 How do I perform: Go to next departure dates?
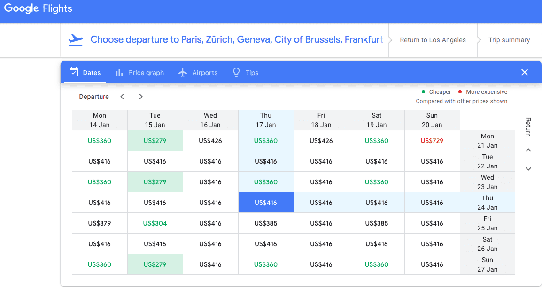141,97
